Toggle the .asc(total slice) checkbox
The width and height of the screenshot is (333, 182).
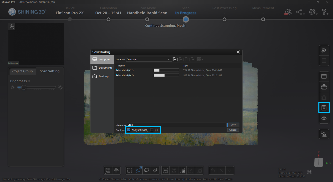[129, 130]
